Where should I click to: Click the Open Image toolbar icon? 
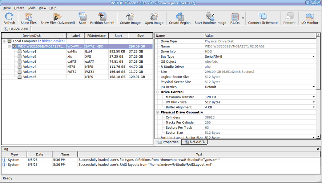pyautogui.click(x=154, y=18)
